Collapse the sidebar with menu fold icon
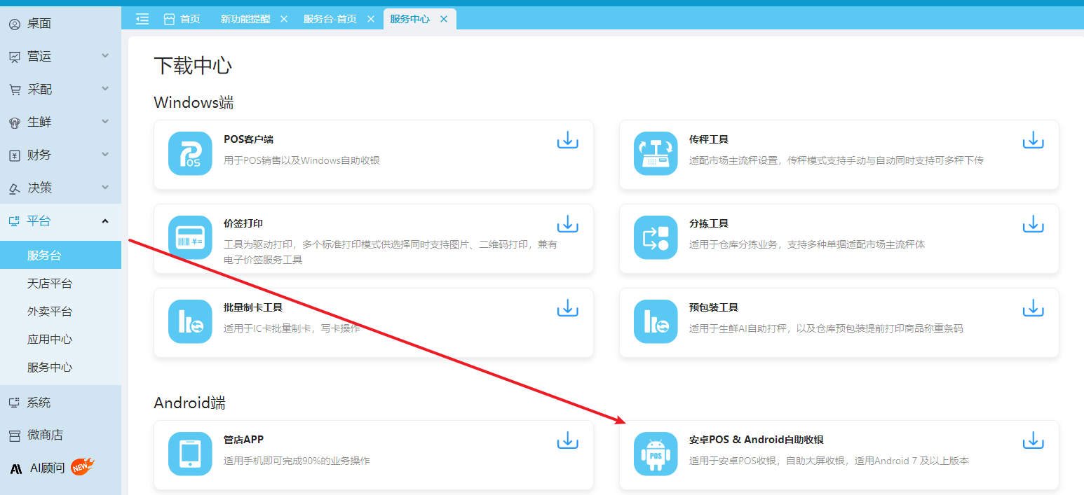The height and width of the screenshot is (495, 1084). [x=142, y=19]
